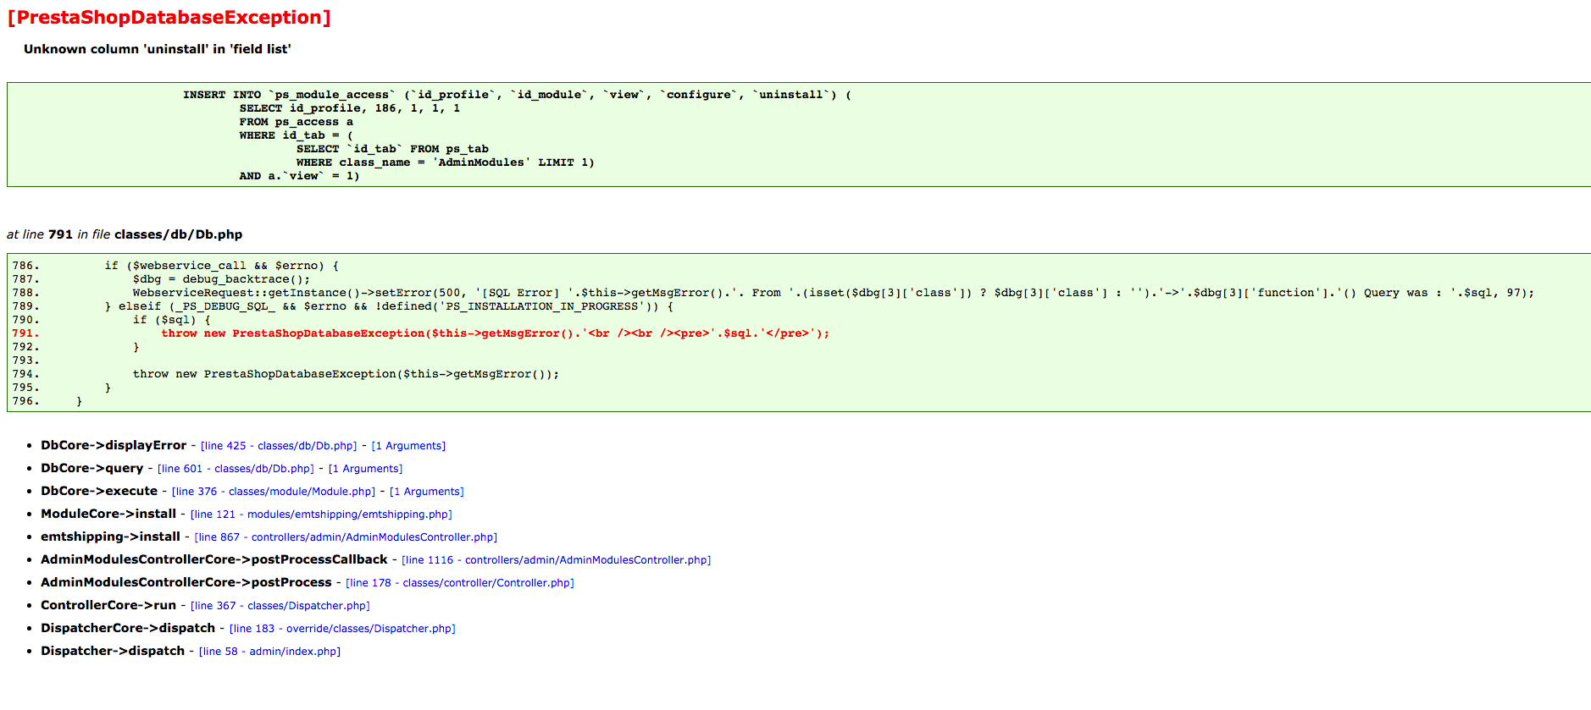Open 'line 867 - AdminModulesController.php' link

346,537
